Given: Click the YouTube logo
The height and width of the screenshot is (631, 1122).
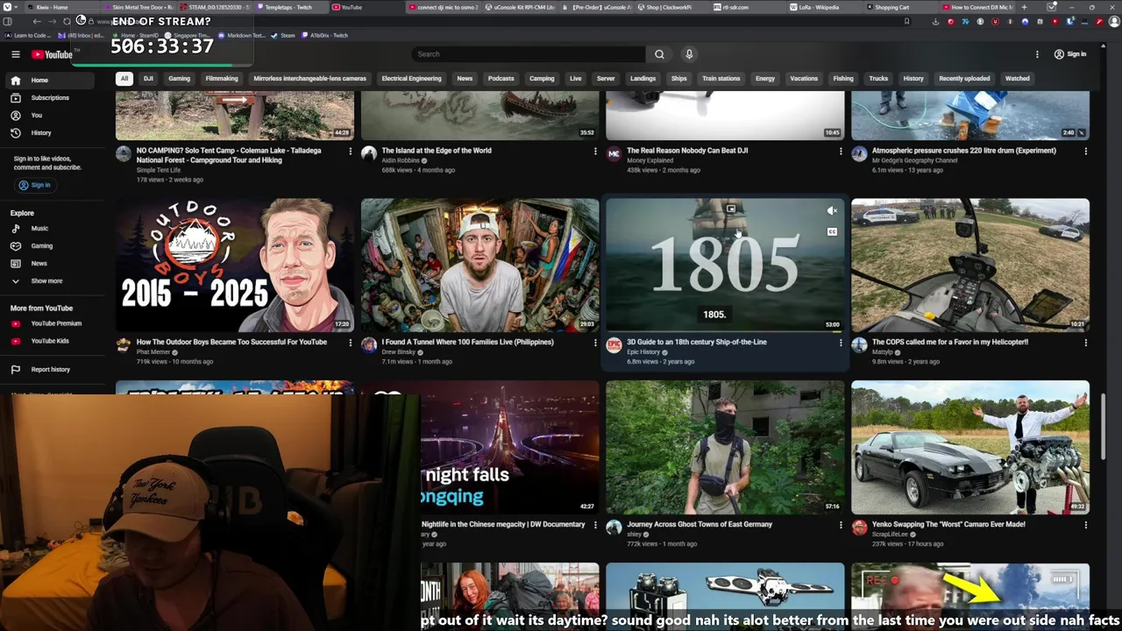Looking at the screenshot, I should pyautogui.click(x=52, y=54).
